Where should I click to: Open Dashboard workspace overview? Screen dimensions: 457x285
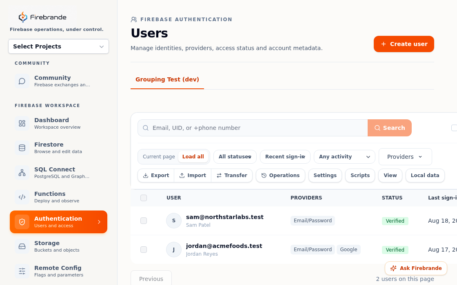coord(59,123)
